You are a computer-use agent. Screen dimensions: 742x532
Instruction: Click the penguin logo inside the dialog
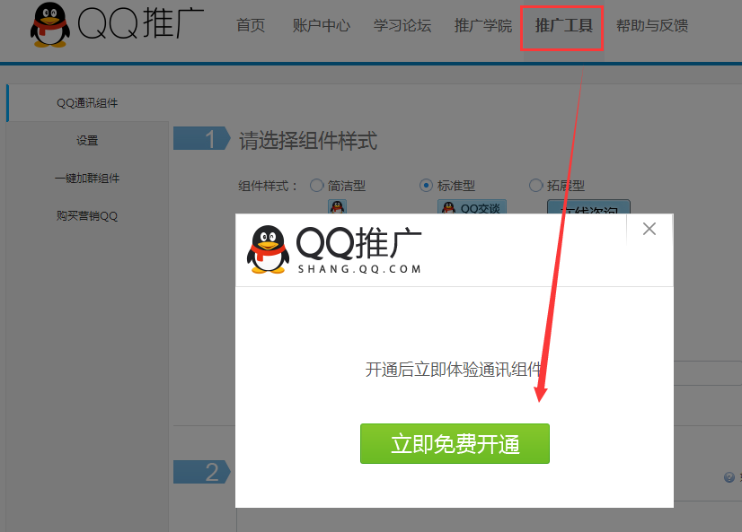(268, 249)
